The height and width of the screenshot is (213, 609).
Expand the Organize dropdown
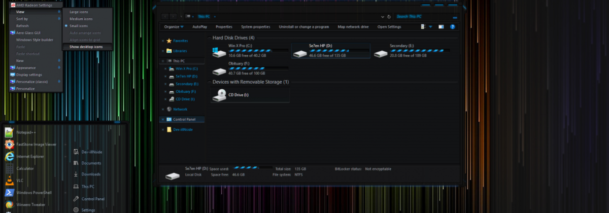174,26
